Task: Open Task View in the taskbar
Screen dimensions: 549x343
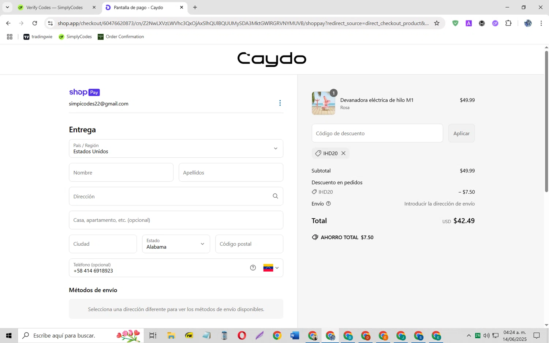Action: [153, 335]
